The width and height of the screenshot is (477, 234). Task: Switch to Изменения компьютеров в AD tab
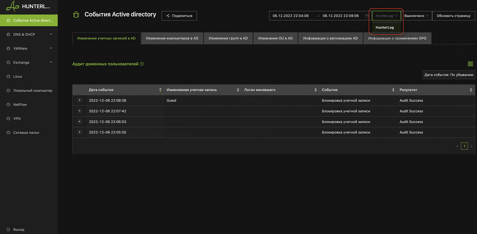pos(172,38)
